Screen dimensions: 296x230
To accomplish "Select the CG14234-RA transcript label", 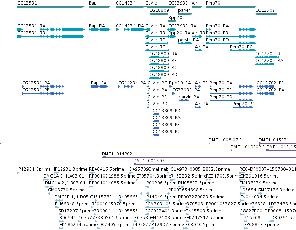I will pyautogui.click(x=130, y=26).
